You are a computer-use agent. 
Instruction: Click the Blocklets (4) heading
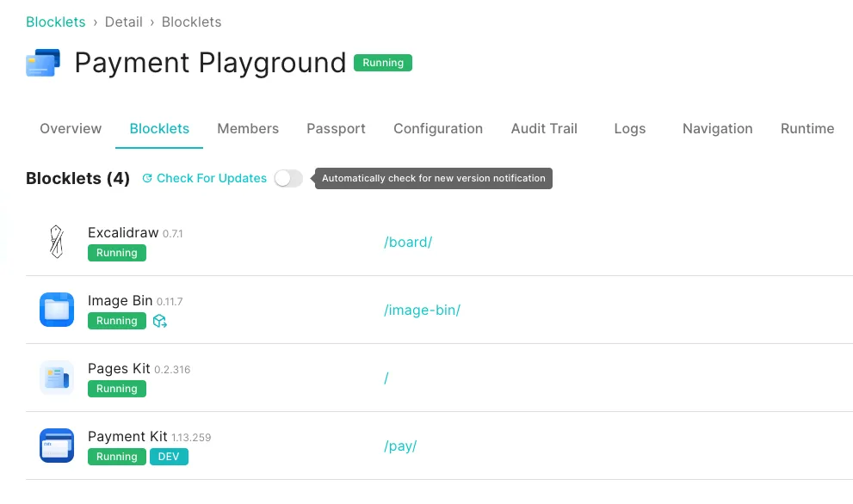[77, 178]
